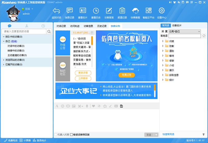Viewport: 208px width, 143px height.
Task: Click the 常用语 phrase search input field
Action: (185, 36)
